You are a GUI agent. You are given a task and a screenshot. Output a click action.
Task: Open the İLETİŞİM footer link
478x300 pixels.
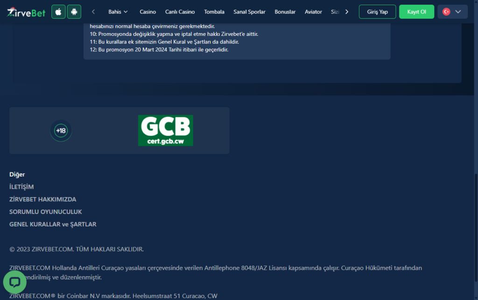point(21,187)
